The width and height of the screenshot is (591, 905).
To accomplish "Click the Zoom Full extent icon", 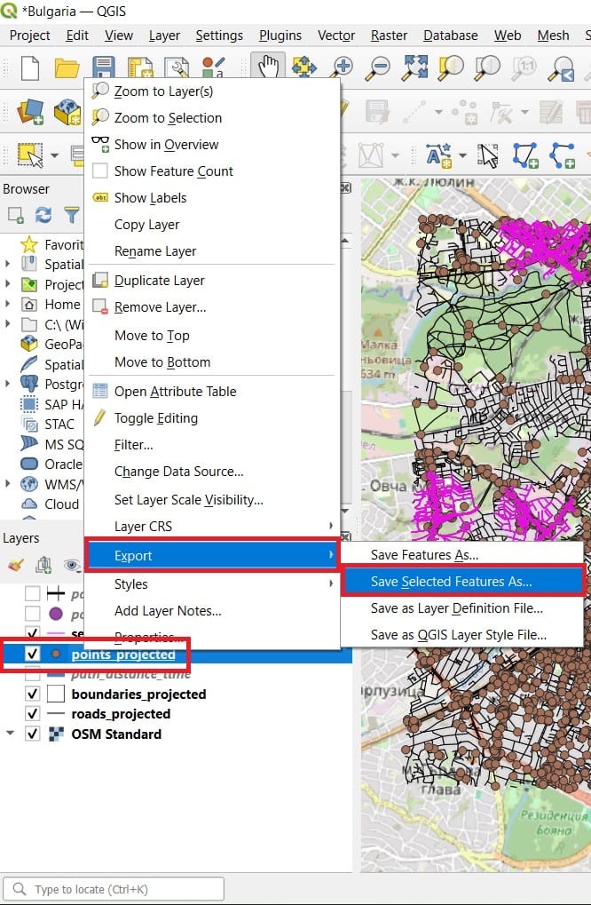I will click(x=414, y=67).
